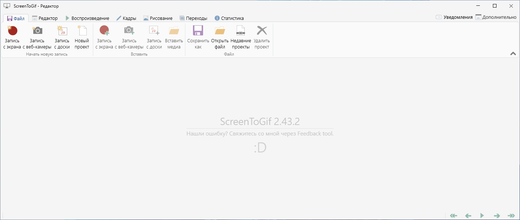Jump to first frame button
The width and height of the screenshot is (520, 220).
454,216
